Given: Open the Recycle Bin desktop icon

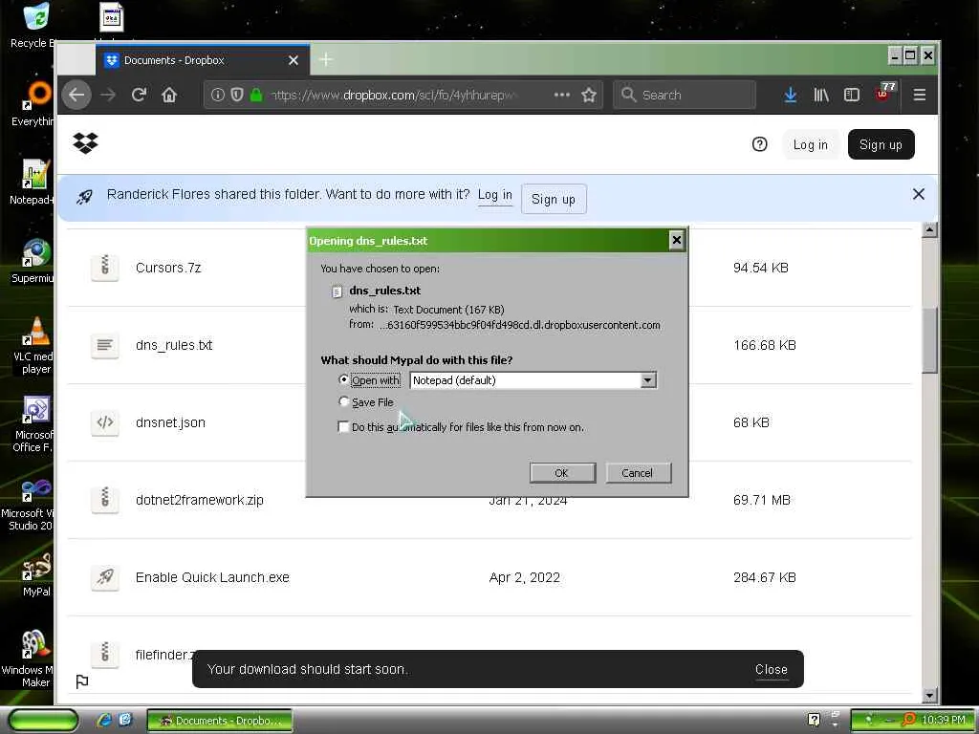Looking at the screenshot, I should click(x=33, y=26).
